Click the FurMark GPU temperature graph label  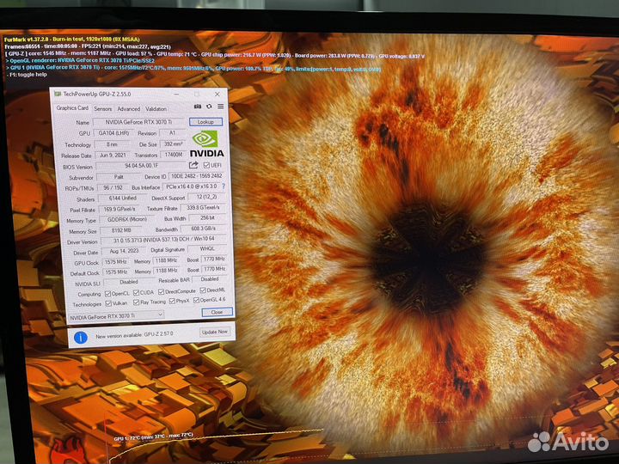point(154,437)
